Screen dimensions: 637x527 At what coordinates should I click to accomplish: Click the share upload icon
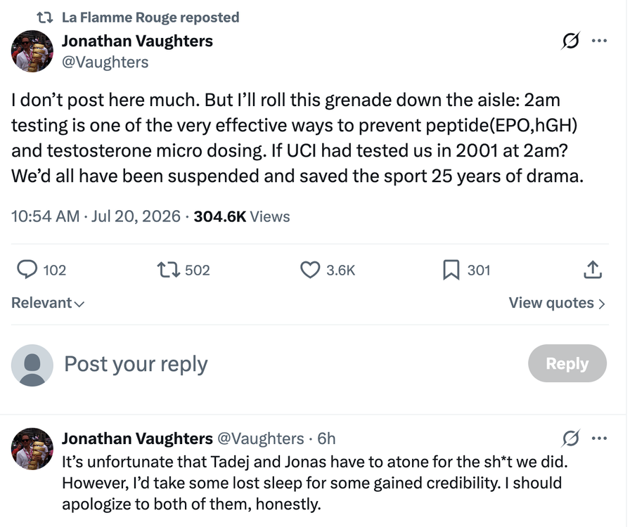click(x=593, y=270)
